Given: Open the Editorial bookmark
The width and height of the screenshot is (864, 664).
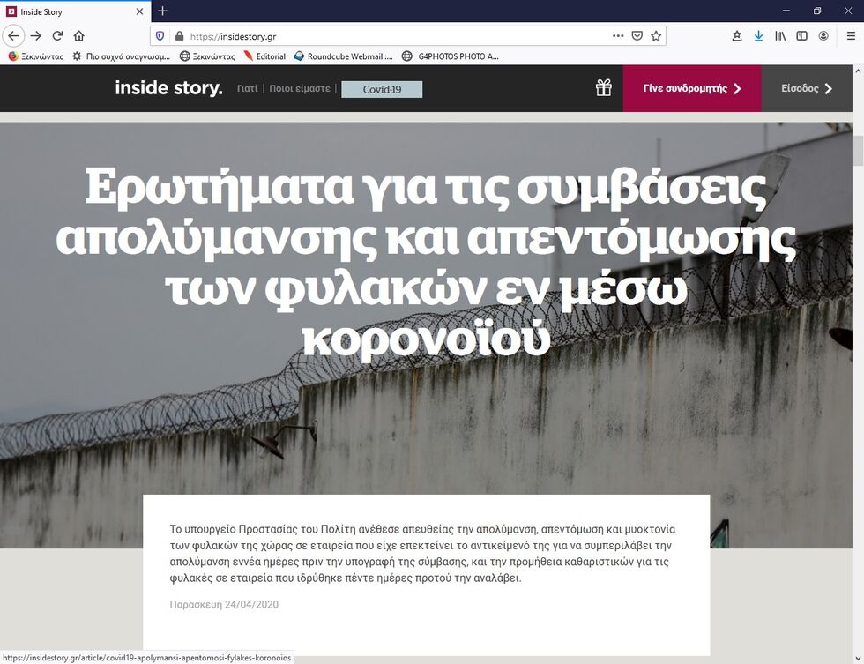Looking at the screenshot, I should 264,56.
